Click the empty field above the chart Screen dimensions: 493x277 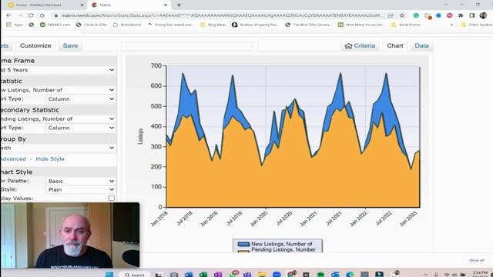189,46
